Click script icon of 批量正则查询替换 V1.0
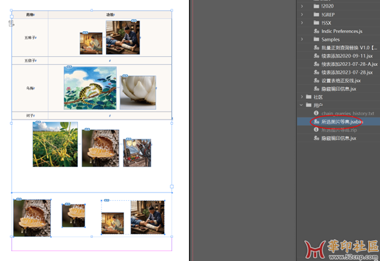The width and height of the screenshot is (380, 261). click(316, 47)
